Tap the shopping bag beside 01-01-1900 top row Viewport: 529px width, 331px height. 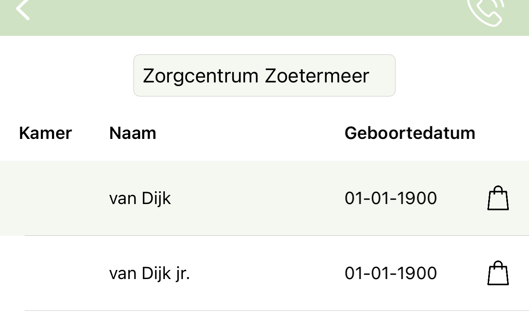498,198
